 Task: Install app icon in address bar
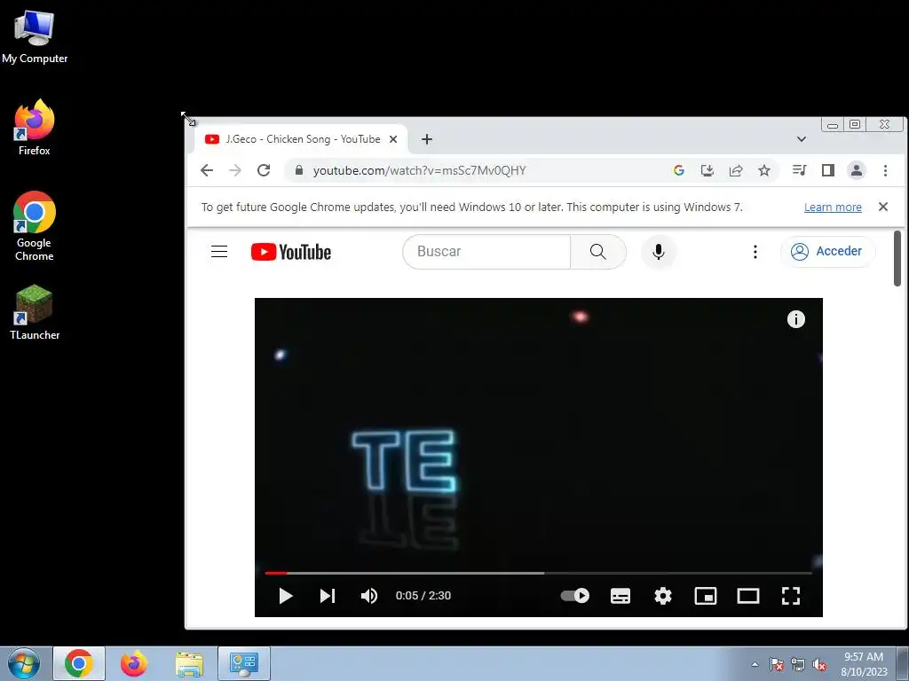[707, 170]
